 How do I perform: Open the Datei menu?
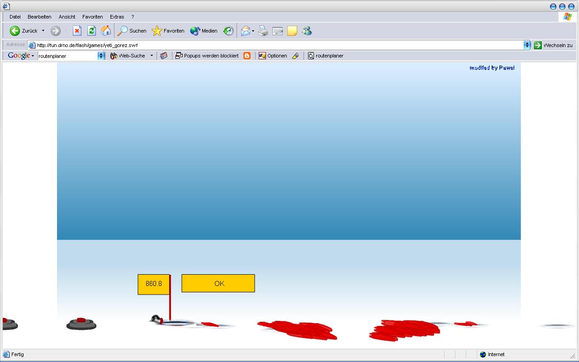click(x=15, y=17)
